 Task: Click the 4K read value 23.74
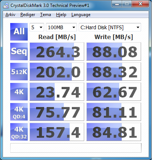57,92
